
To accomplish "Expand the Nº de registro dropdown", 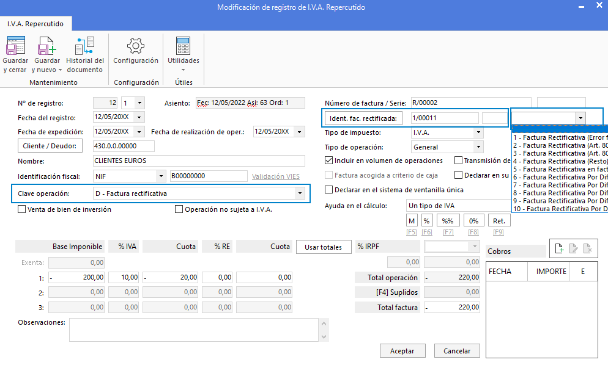I will tap(139, 103).
